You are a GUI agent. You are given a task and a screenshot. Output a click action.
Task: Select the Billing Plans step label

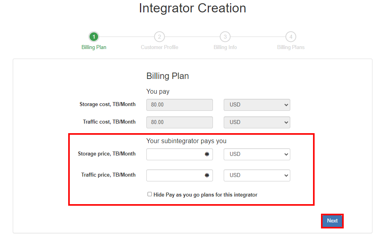tap(291, 47)
